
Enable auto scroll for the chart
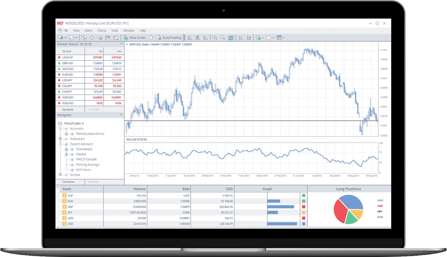coord(241,37)
